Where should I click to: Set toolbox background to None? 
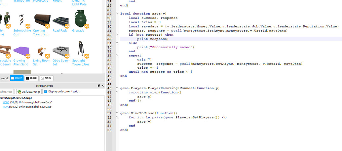click(47, 78)
